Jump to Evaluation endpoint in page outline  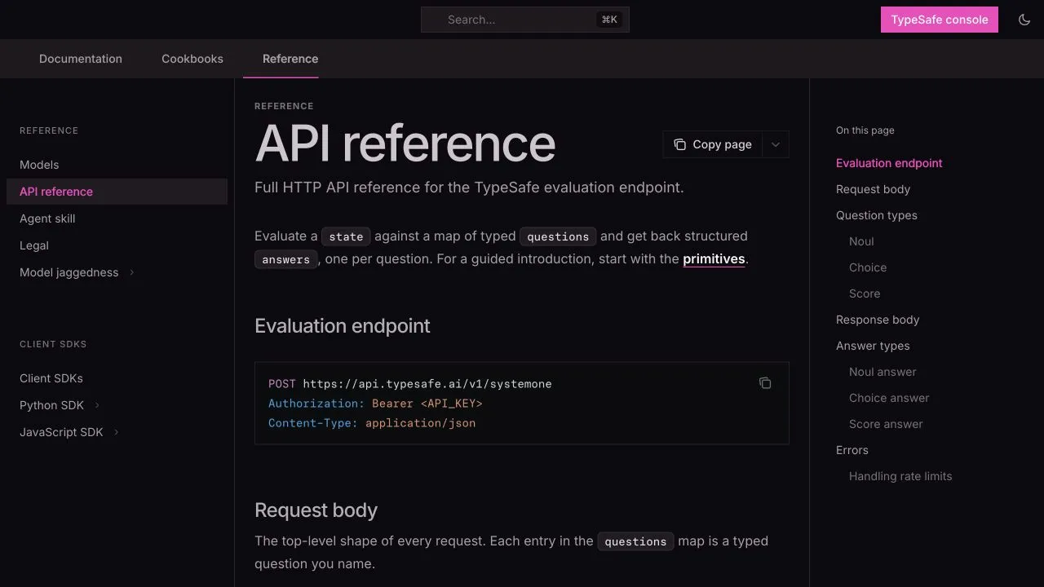pyautogui.click(x=889, y=163)
